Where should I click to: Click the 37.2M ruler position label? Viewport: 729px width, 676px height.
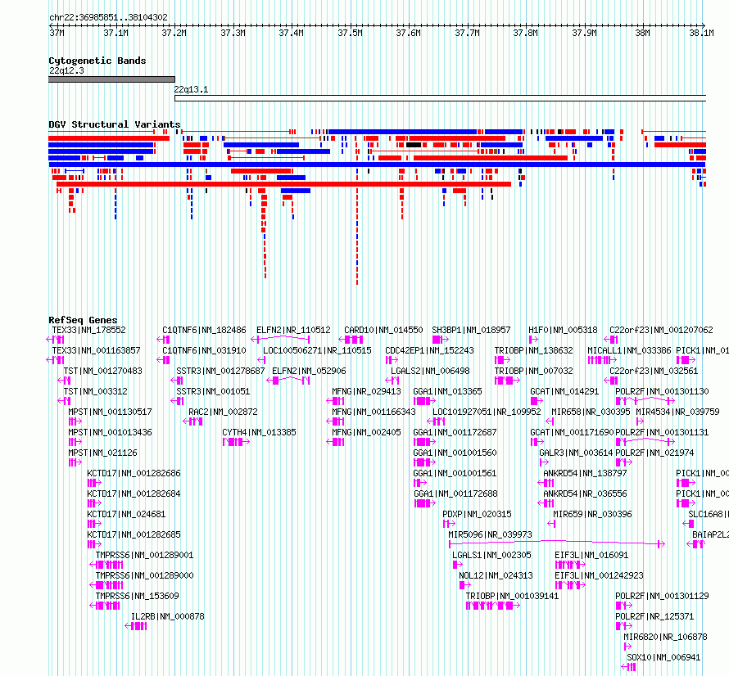[174, 33]
